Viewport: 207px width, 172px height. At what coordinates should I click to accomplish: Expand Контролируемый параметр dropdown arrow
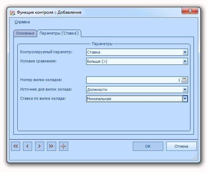185,52
